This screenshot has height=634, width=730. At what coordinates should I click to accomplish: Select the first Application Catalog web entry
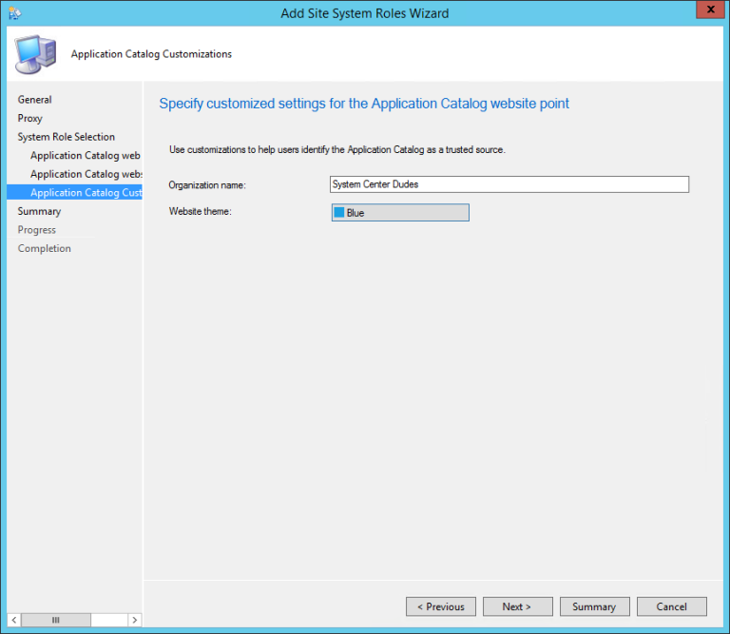pyautogui.click(x=86, y=156)
